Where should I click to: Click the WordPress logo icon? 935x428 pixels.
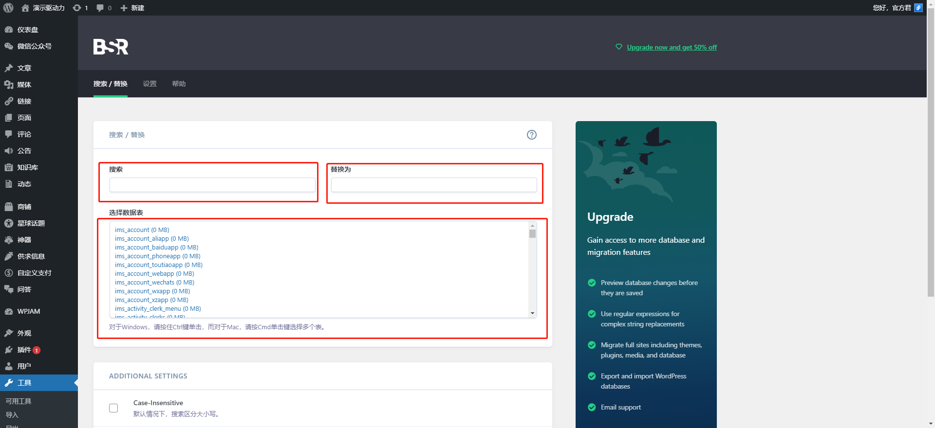tap(8, 8)
